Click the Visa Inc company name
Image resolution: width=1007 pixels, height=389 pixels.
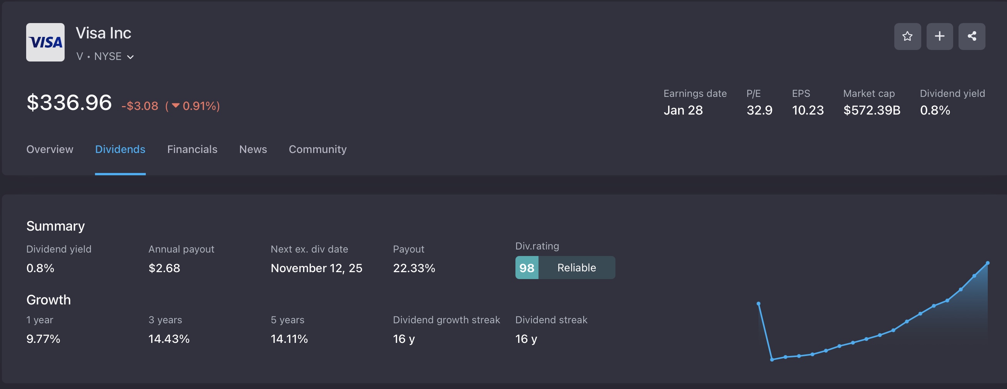point(103,33)
